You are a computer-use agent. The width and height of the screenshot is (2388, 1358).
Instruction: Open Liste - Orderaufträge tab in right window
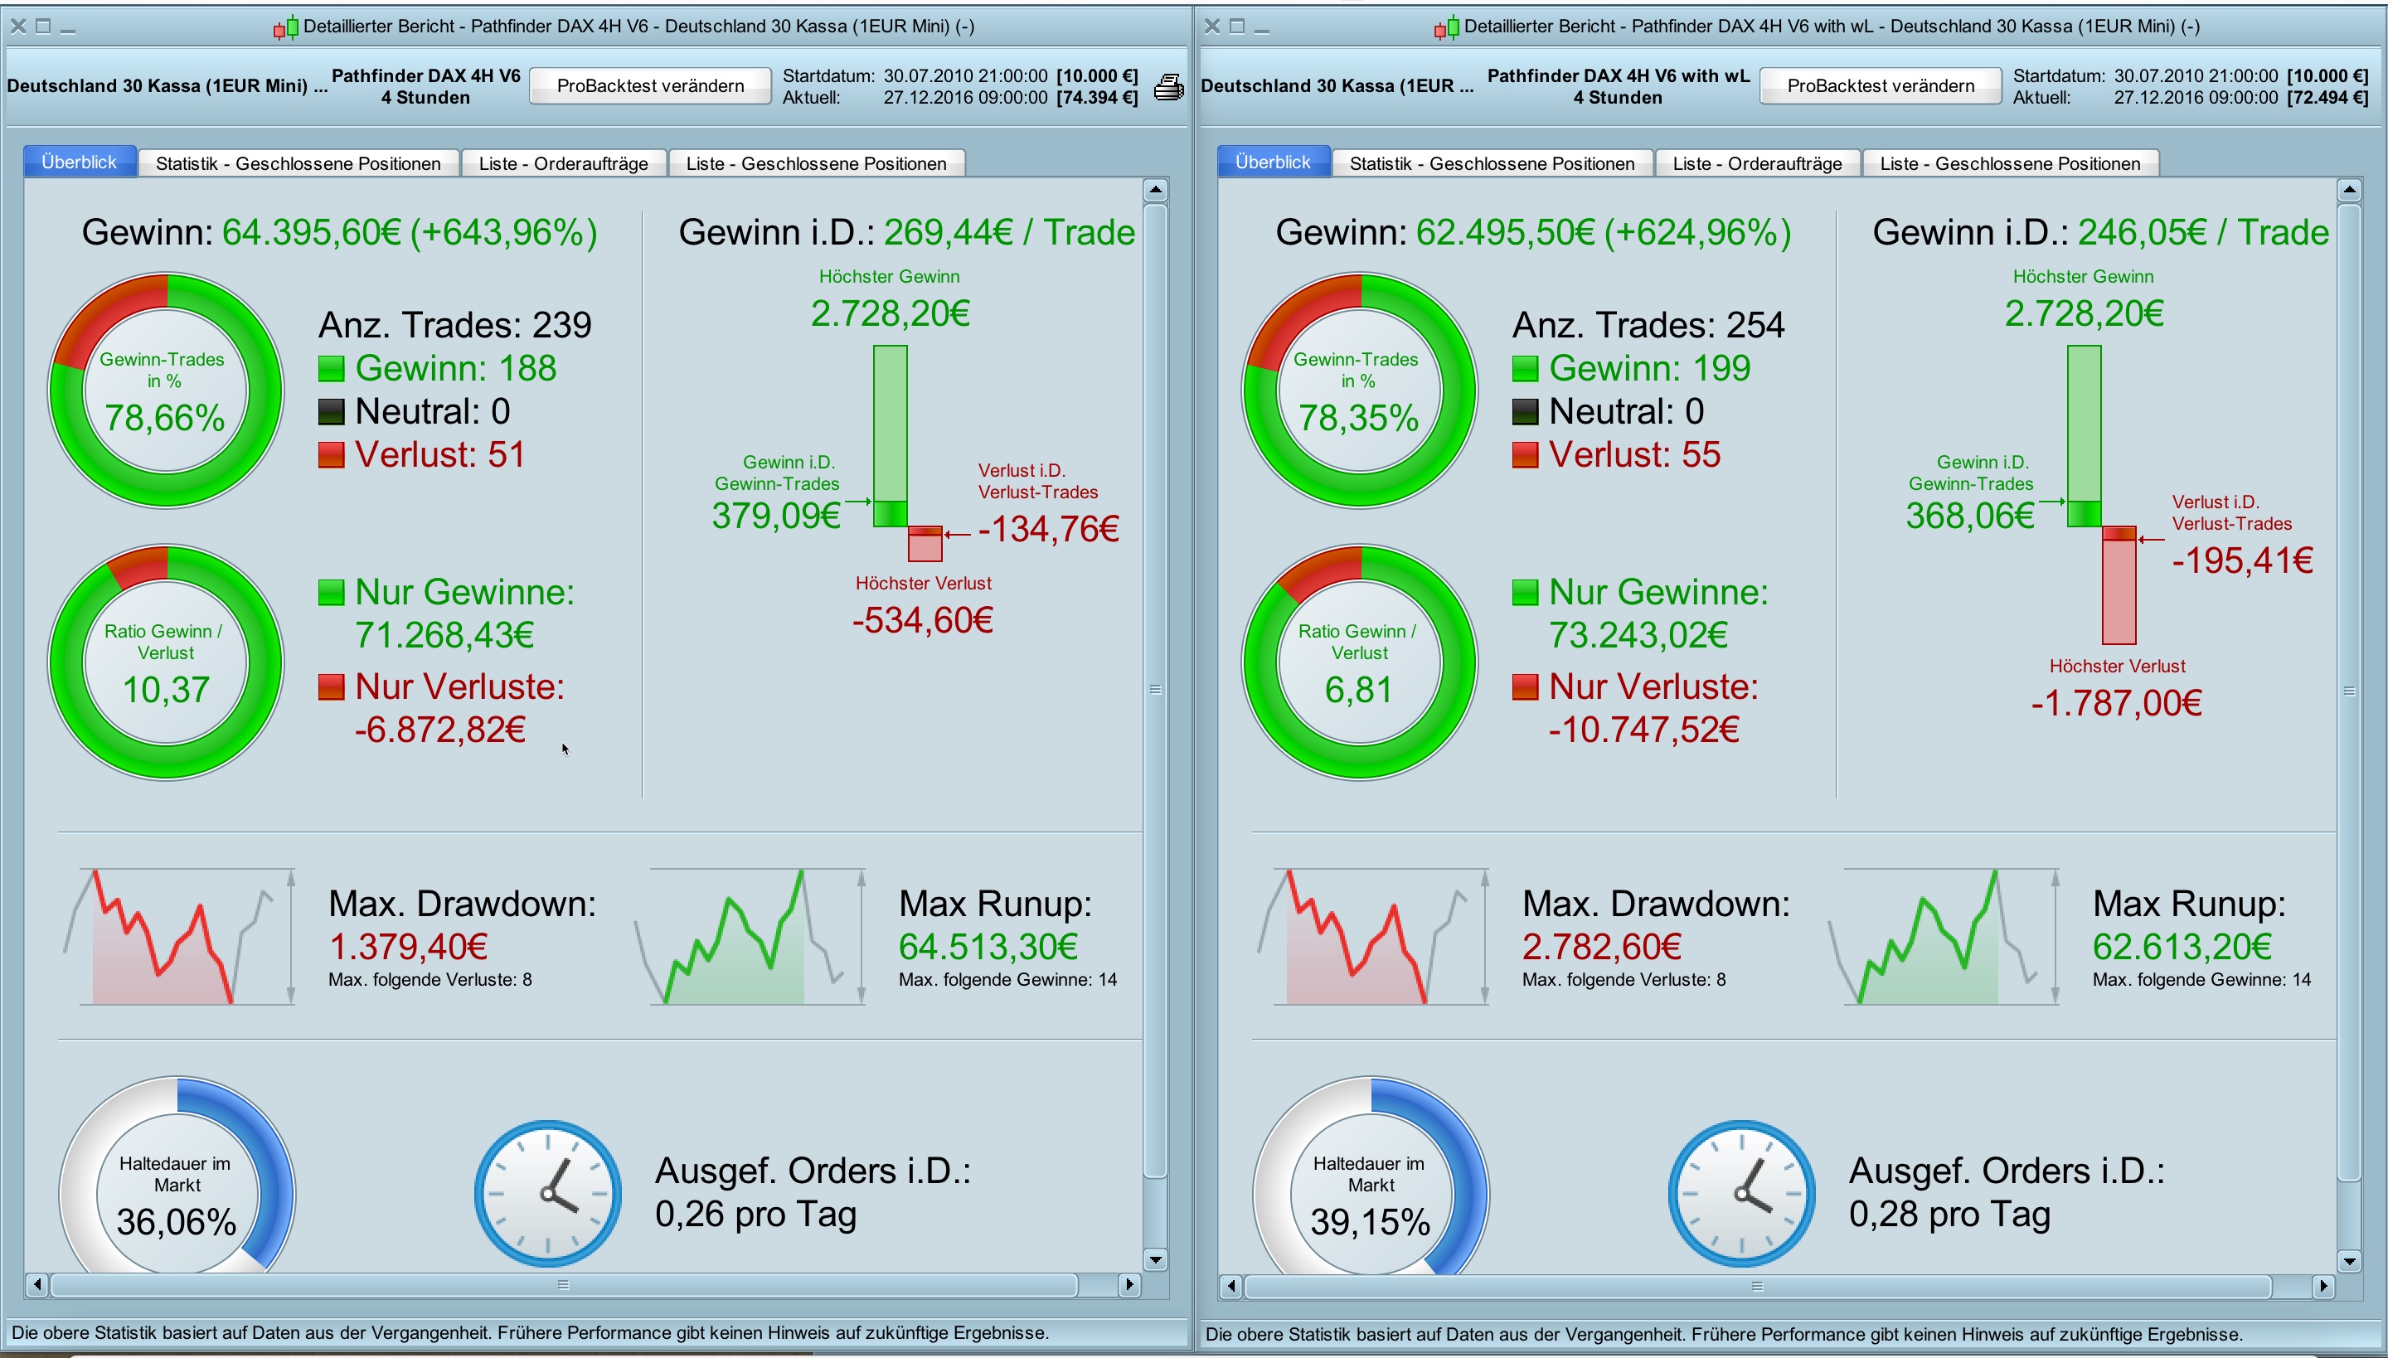tap(1756, 163)
